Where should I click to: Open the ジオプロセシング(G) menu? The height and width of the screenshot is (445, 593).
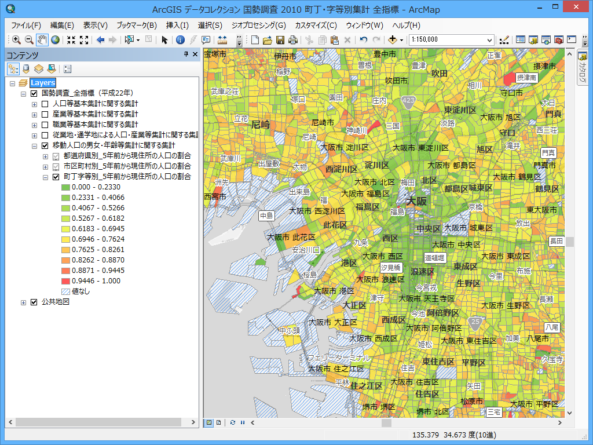(258, 25)
